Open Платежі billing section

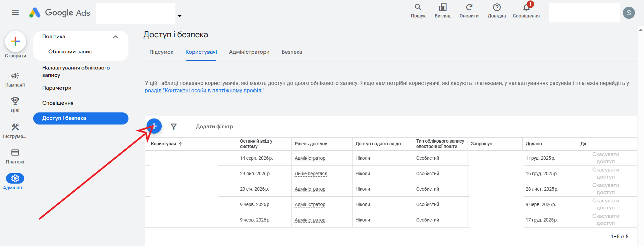click(x=15, y=156)
